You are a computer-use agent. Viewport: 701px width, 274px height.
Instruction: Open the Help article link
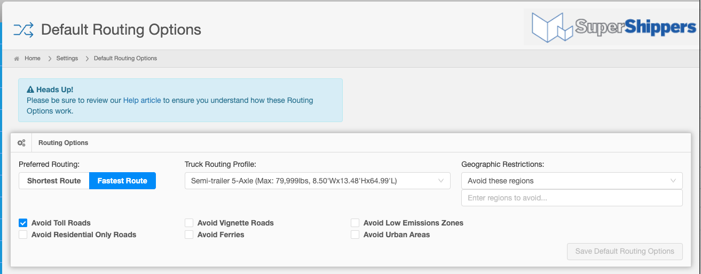point(142,100)
